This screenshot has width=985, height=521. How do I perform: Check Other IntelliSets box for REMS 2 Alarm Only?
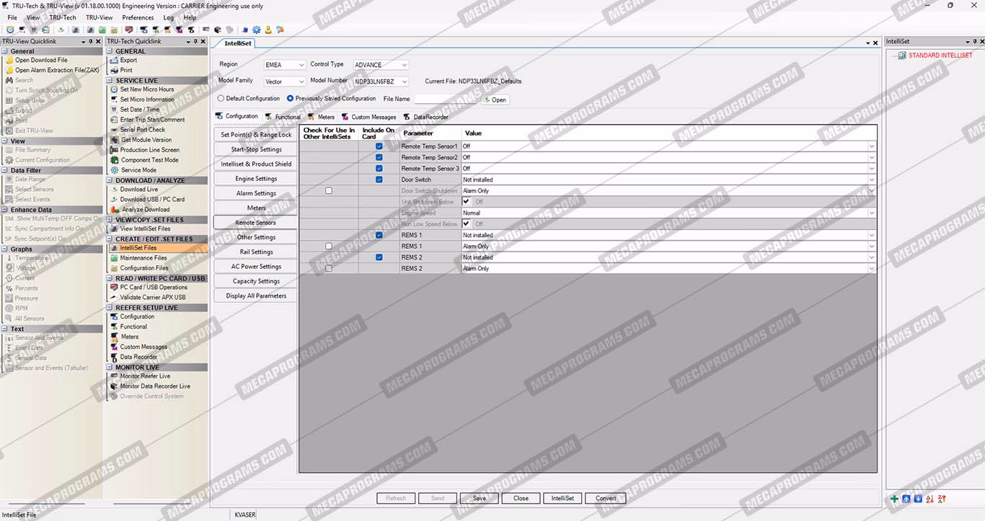click(x=329, y=268)
